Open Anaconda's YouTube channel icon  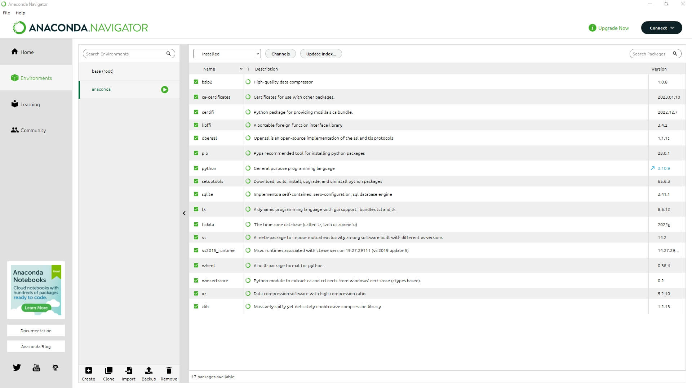coord(36,367)
